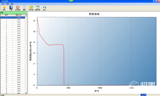Viewport: 160px width, 96px height.
Task: Select row with sequence number 24
Action: (13, 69)
